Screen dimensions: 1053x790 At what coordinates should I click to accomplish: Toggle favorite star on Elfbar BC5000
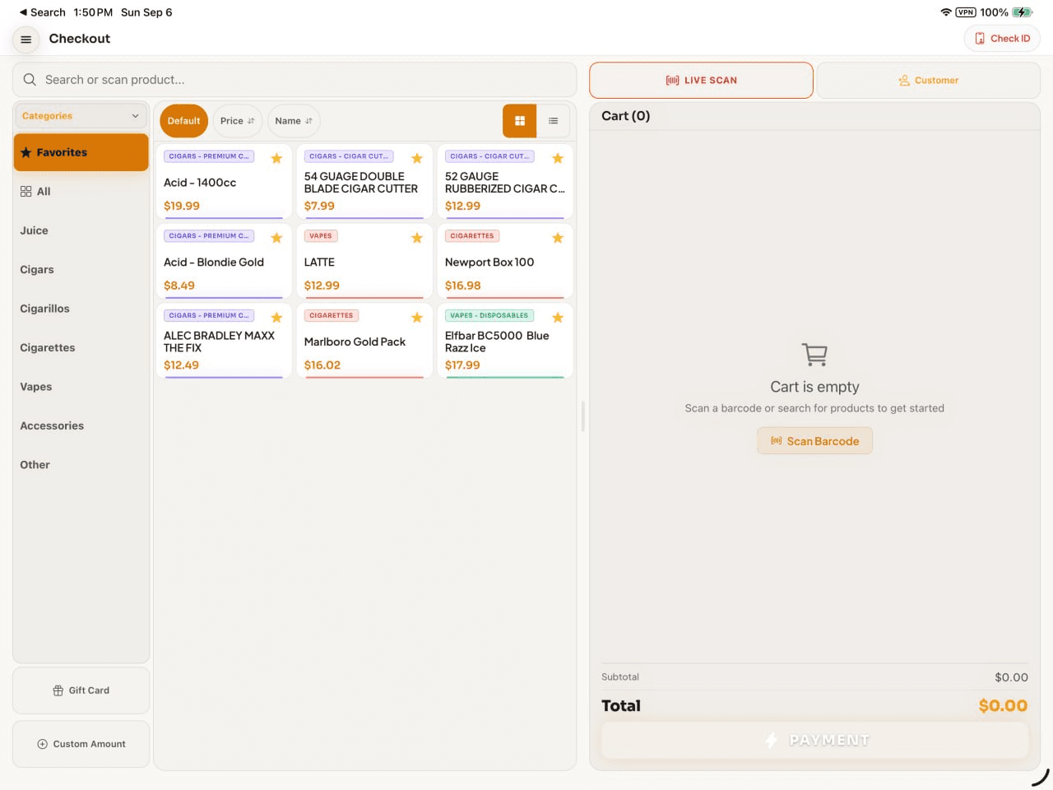point(558,318)
